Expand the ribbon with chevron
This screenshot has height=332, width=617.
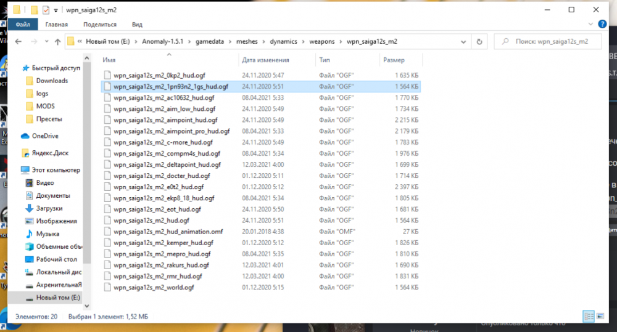(x=590, y=24)
